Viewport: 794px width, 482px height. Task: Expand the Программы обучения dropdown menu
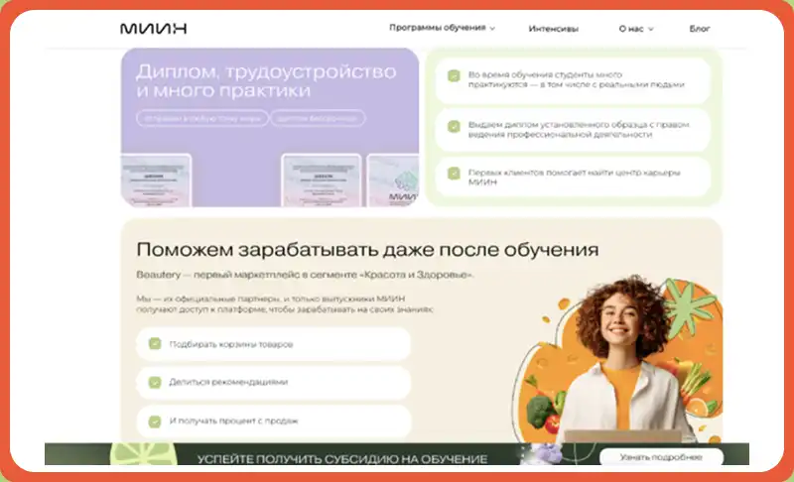coord(443,29)
